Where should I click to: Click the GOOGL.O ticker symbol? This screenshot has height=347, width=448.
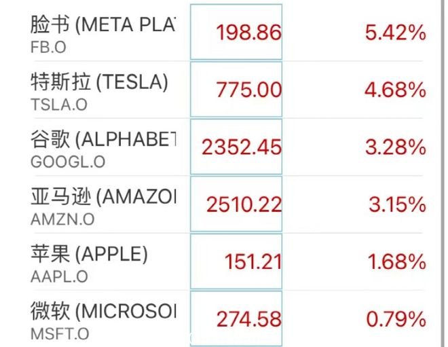pyautogui.click(x=68, y=162)
